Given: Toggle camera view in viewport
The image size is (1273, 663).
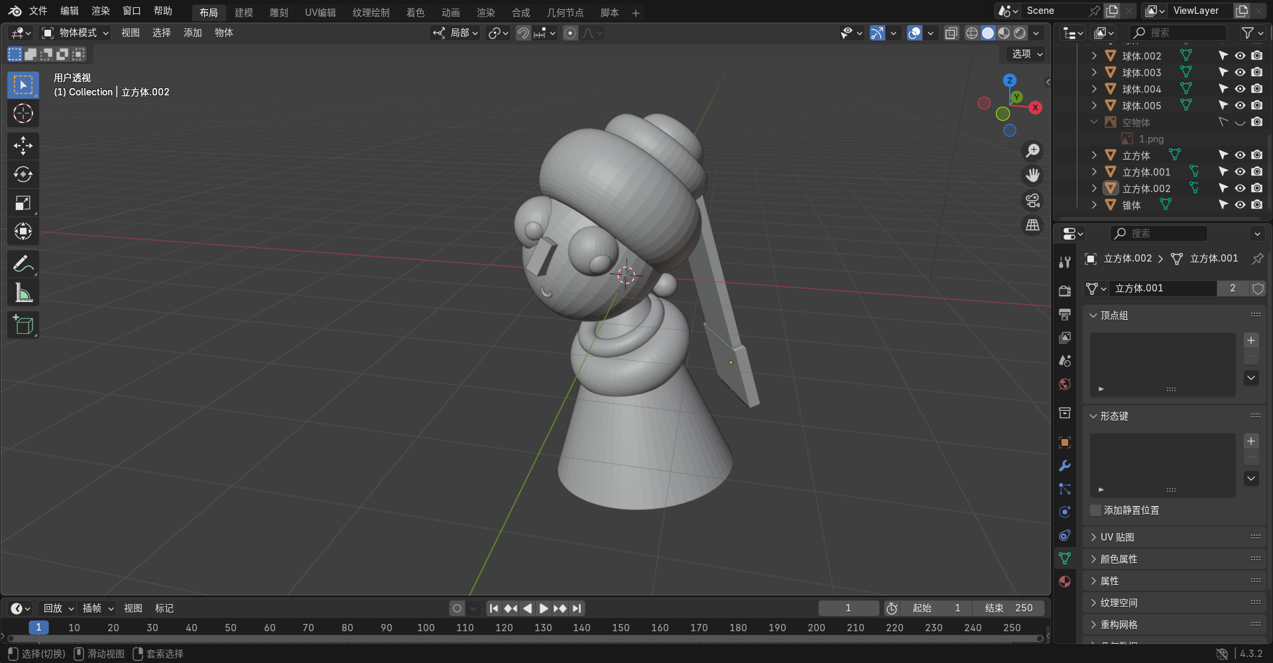Looking at the screenshot, I should point(1032,201).
